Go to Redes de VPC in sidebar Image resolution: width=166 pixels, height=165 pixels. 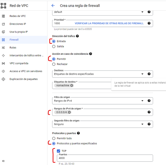point(18,16)
